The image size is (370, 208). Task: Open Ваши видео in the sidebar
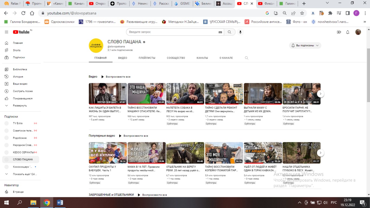pyautogui.click(x=20, y=84)
